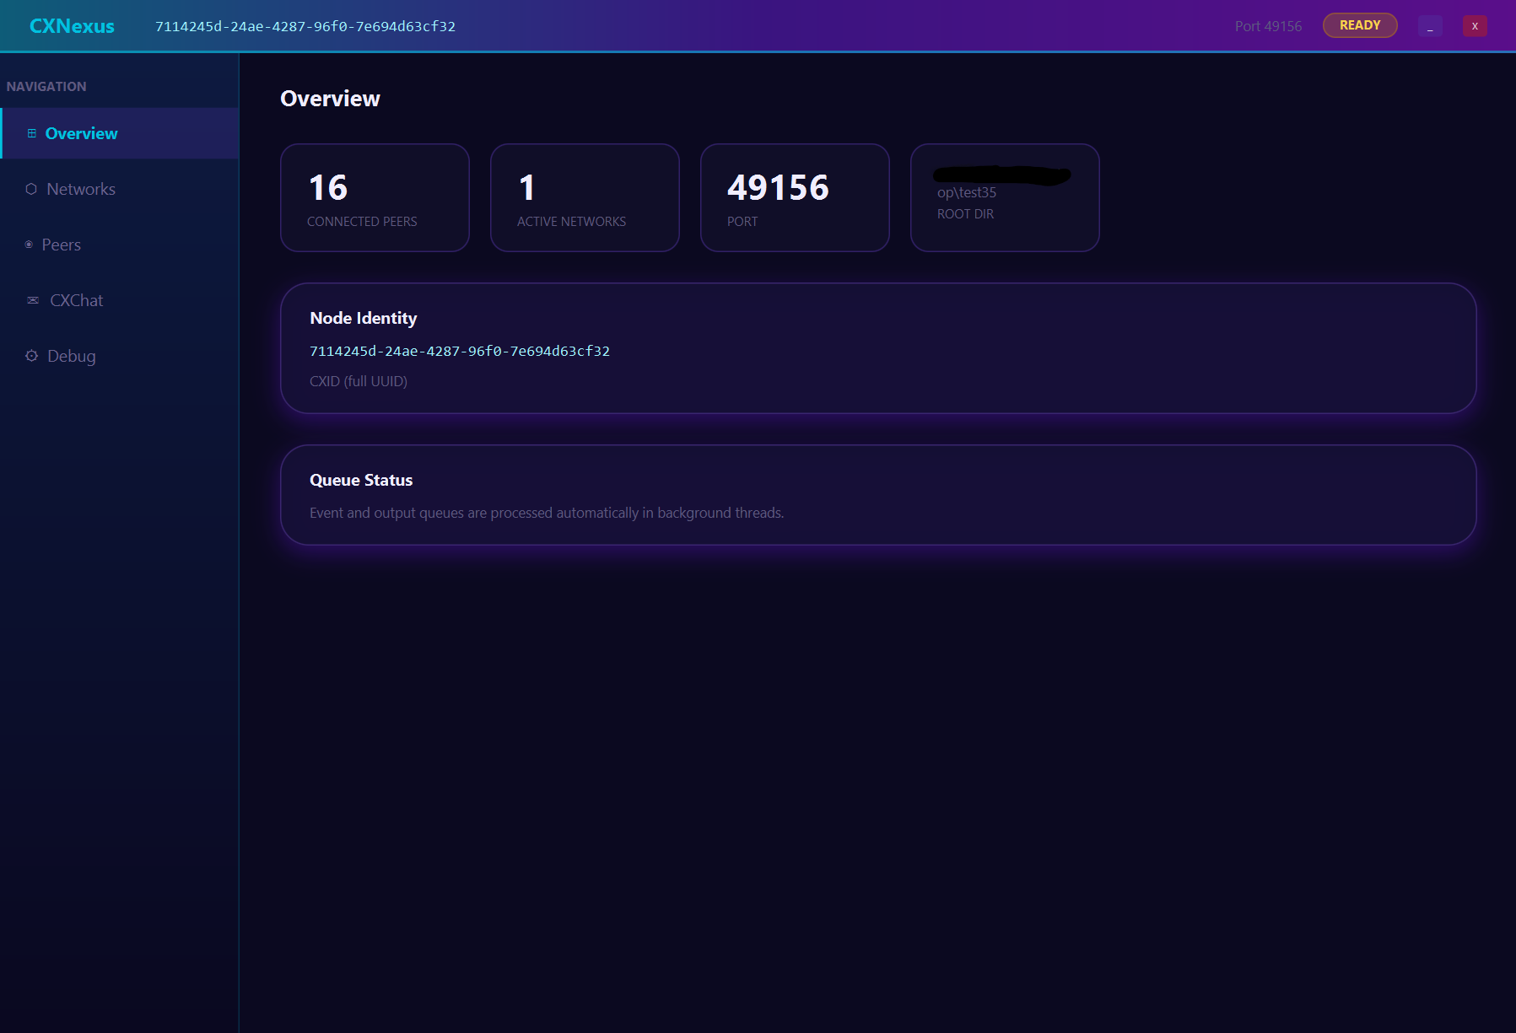The width and height of the screenshot is (1516, 1033).
Task: Switch to the Networks page
Action: [120, 189]
